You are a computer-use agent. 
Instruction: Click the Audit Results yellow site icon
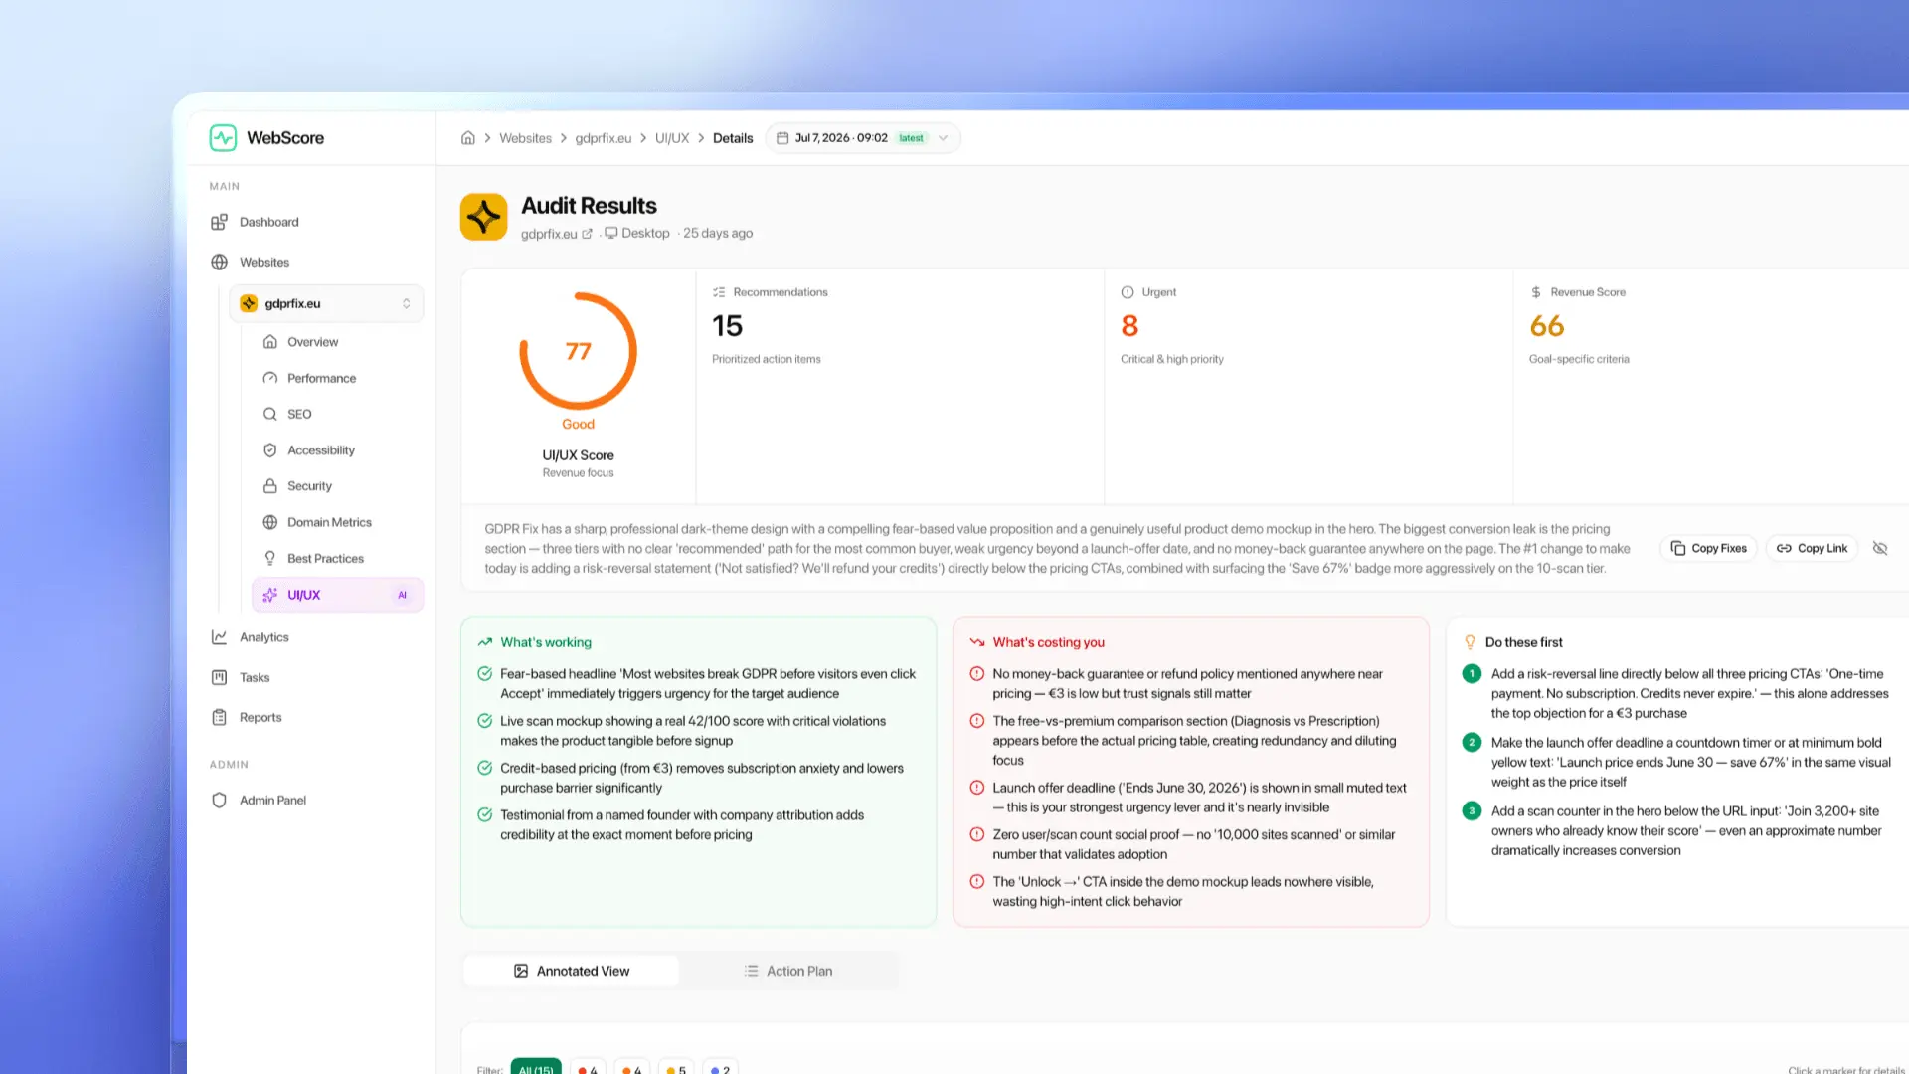click(484, 217)
